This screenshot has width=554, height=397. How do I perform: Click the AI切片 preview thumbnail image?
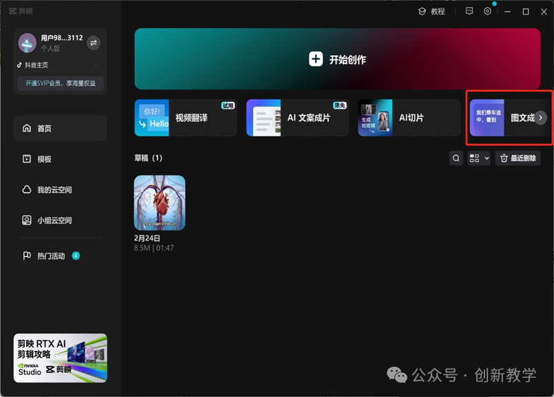pyautogui.click(x=375, y=118)
